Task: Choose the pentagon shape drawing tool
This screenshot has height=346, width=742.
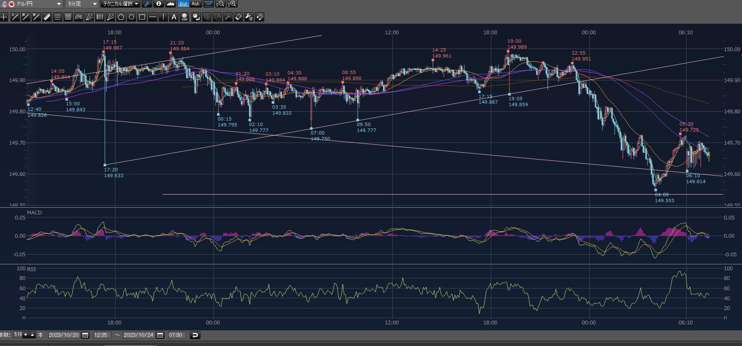Action: [121, 17]
